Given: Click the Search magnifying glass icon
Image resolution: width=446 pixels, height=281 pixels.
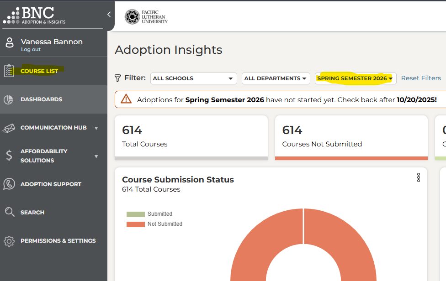Looking at the screenshot, I should pyautogui.click(x=9, y=212).
